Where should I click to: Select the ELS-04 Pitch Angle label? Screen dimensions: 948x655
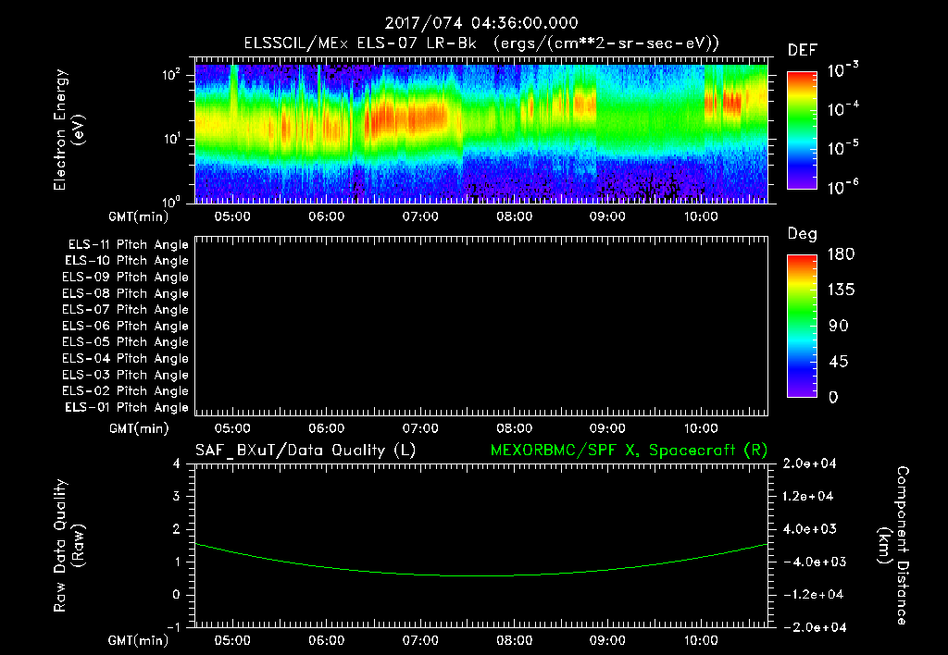[x=126, y=358]
